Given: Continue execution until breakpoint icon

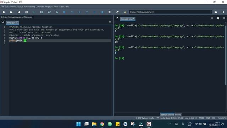Looking at the screenshot, I should pos(95,12).
